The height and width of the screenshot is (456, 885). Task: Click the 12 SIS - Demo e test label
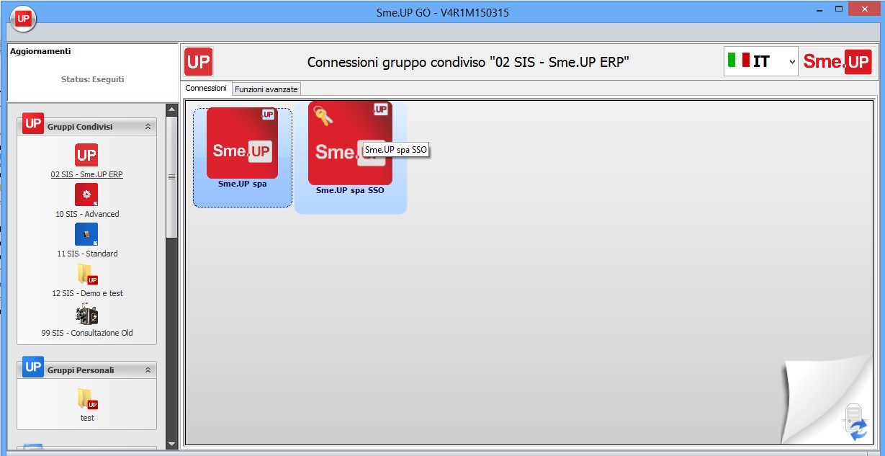click(87, 293)
